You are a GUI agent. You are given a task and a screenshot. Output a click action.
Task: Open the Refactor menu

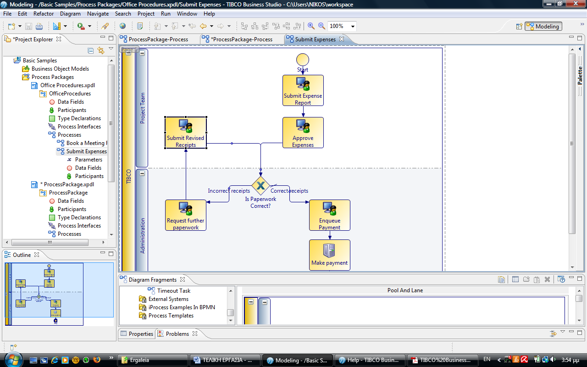click(44, 14)
